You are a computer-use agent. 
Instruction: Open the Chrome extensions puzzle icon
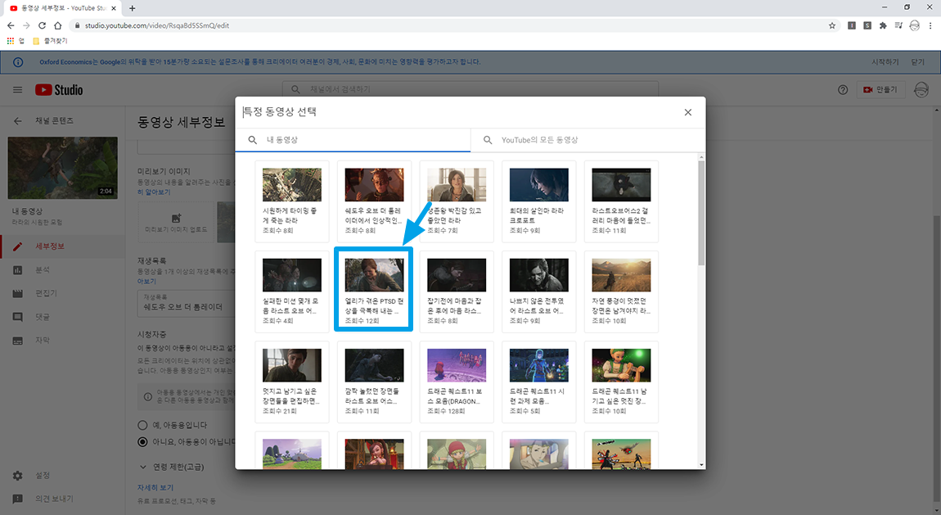coord(883,25)
